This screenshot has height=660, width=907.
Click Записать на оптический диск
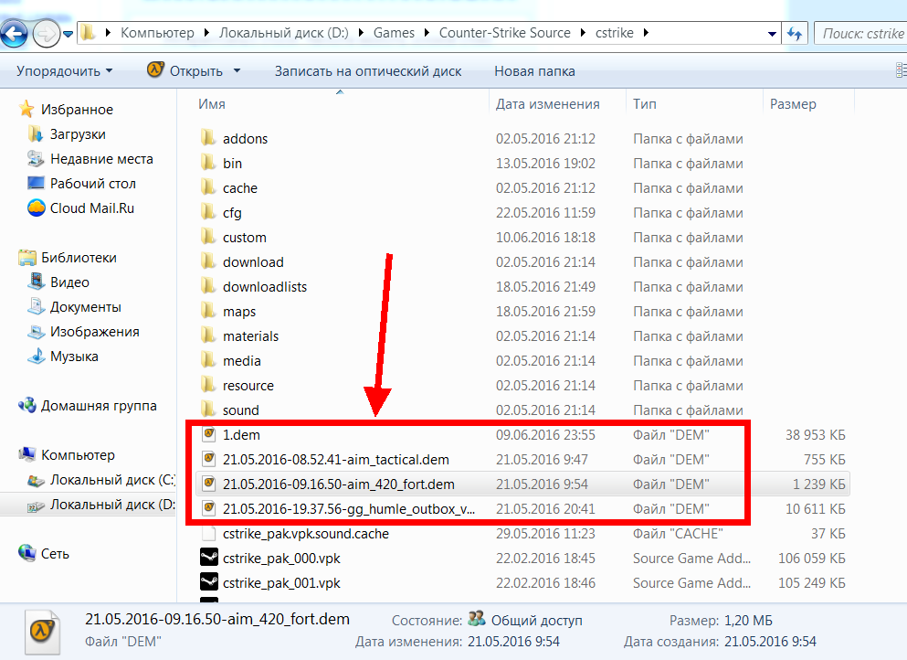tap(368, 71)
